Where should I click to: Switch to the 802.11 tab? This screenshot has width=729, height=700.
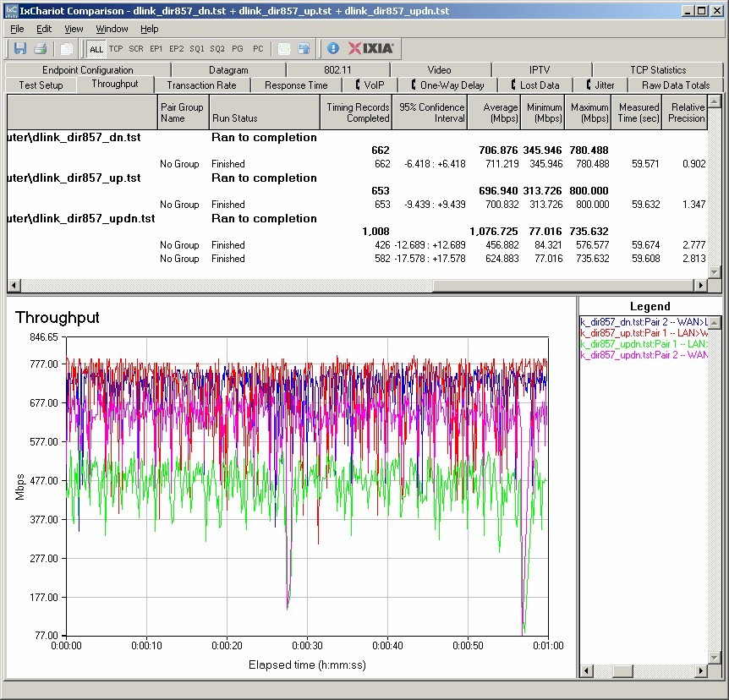tap(337, 69)
